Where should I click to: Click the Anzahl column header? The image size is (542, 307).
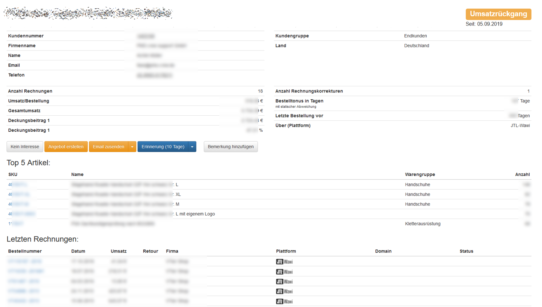click(522, 175)
